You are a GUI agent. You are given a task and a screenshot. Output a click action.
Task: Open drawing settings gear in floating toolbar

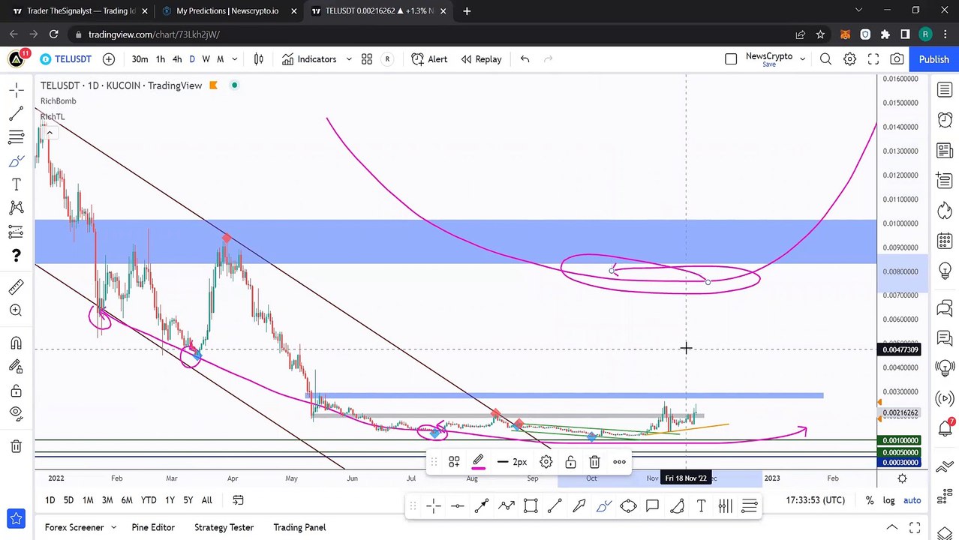pos(546,462)
